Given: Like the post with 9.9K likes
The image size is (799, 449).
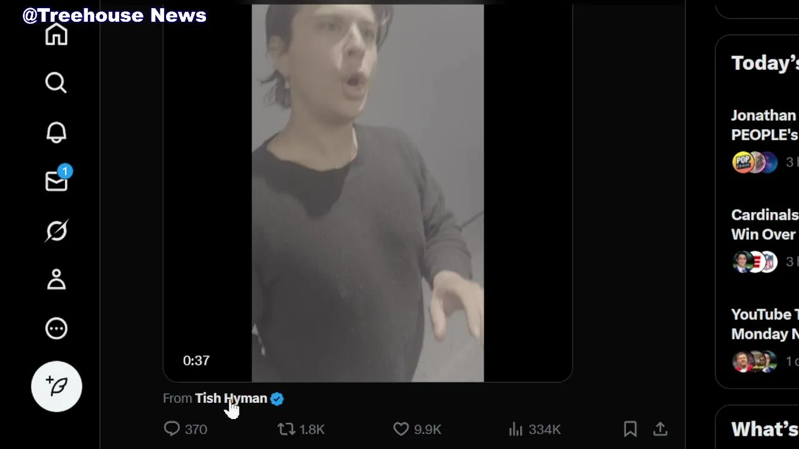Looking at the screenshot, I should pos(401,429).
